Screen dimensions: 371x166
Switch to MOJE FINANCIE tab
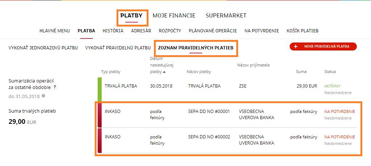[174, 16]
